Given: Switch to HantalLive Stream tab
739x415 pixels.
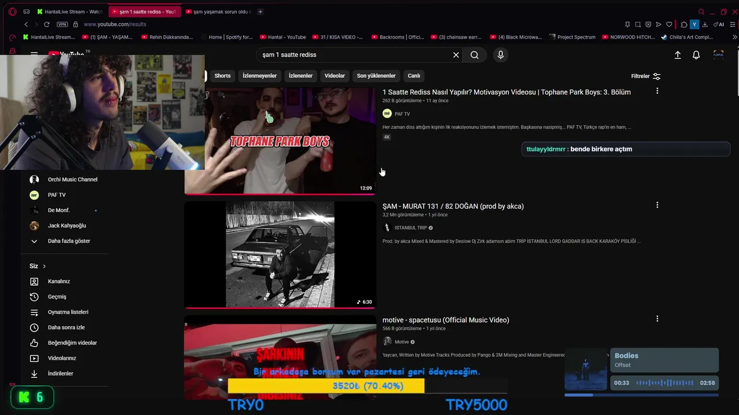Looking at the screenshot, I should 69,12.
